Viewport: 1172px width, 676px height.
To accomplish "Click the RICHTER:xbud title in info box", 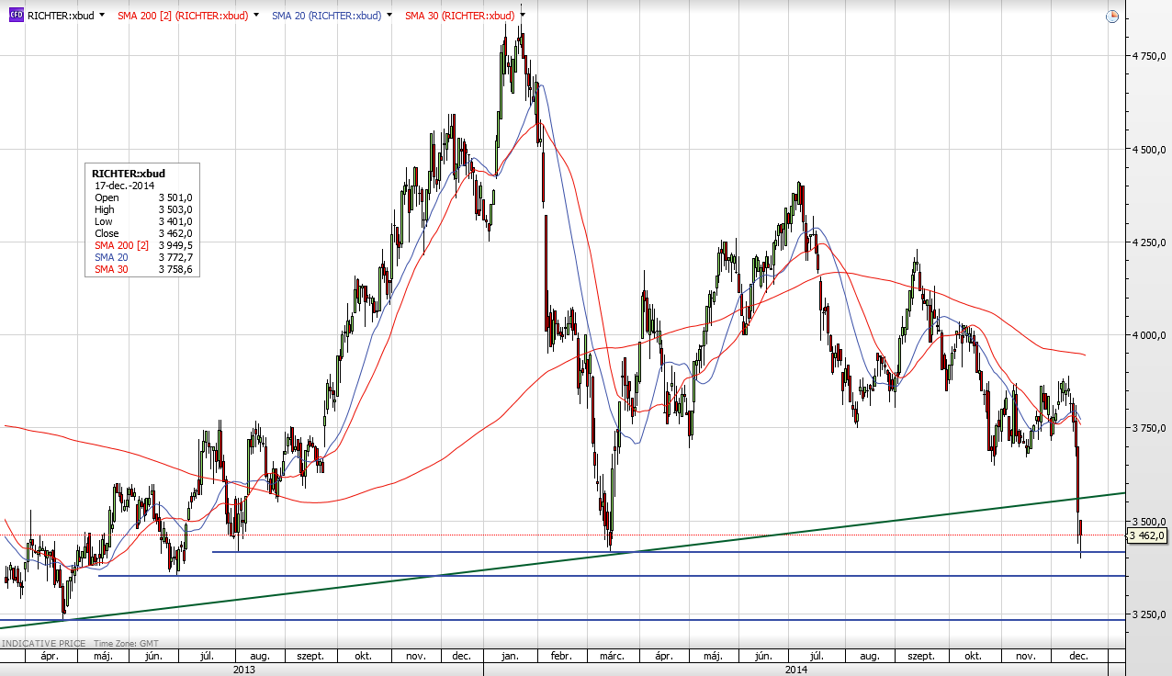I will pyautogui.click(x=129, y=173).
